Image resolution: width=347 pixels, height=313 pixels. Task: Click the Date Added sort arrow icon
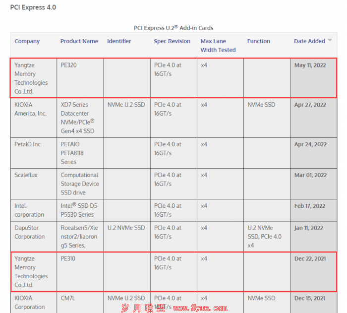click(330, 40)
